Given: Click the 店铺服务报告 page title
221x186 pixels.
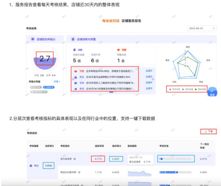Looking at the screenshot, I should coord(131,21).
